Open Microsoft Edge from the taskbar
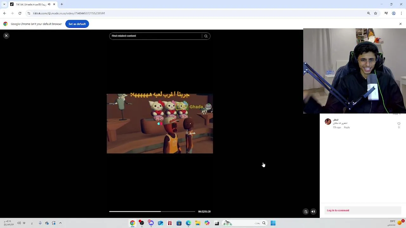This screenshot has width=406, height=228. [x=188, y=223]
